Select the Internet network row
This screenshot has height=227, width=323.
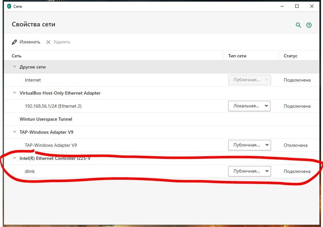[x=161, y=80]
